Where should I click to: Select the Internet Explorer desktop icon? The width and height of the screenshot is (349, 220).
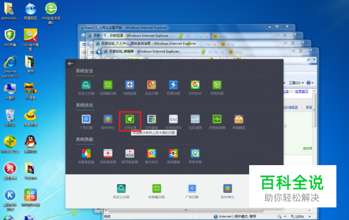pos(10,67)
